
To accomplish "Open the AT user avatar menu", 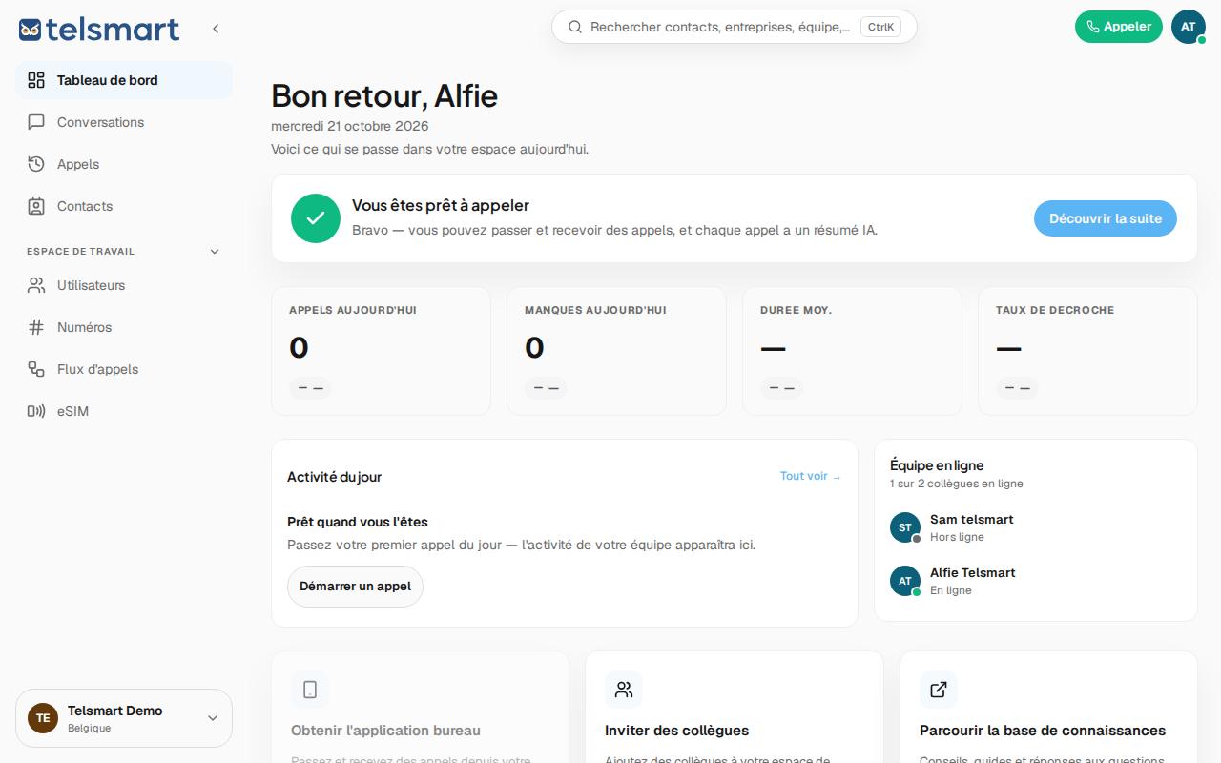I will (x=1189, y=27).
